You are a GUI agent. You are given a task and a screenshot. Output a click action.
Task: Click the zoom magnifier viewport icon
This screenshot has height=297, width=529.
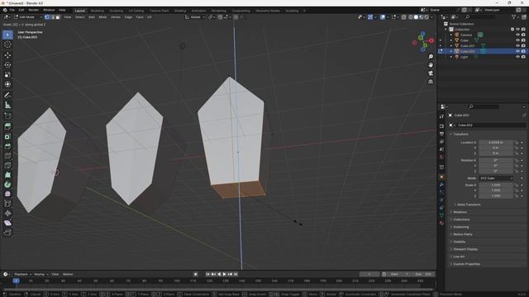[x=431, y=57]
